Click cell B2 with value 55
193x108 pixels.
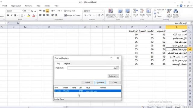tap(160, 34)
